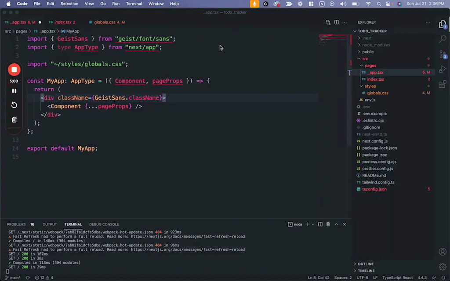Split the terminal panel

[320, 224]
